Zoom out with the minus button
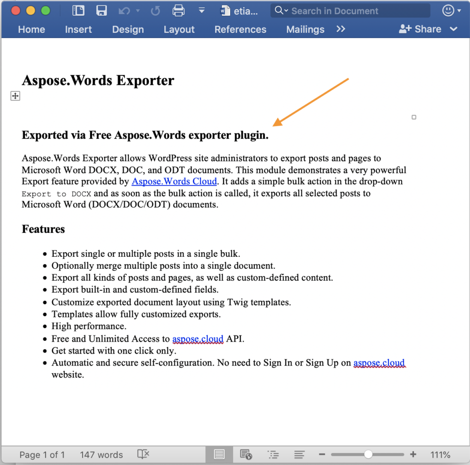The width and height of the screenshot is (470, 465). point(322,454)
